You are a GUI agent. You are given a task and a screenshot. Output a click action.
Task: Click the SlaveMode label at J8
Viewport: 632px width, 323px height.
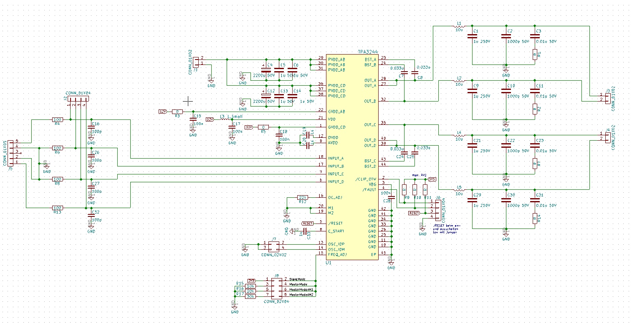point(298,279)
